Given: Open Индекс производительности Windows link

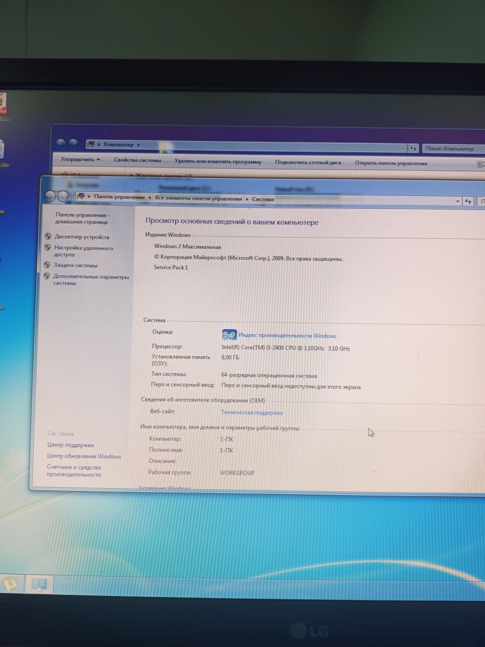Looking at the screenshot, I should [x=287, y=336].
